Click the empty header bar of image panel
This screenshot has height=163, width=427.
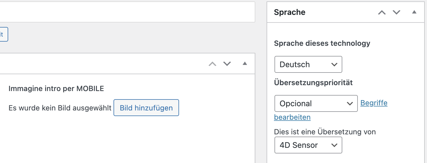click(x=102, y=64)
